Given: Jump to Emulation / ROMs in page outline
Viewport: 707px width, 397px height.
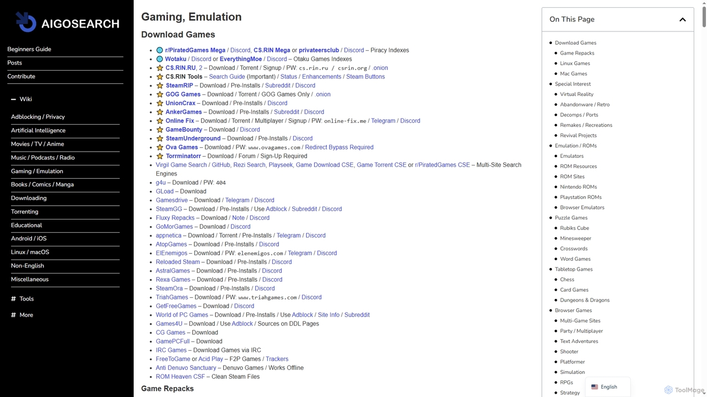Looking at the screenshot, I should tap(576, 146).
